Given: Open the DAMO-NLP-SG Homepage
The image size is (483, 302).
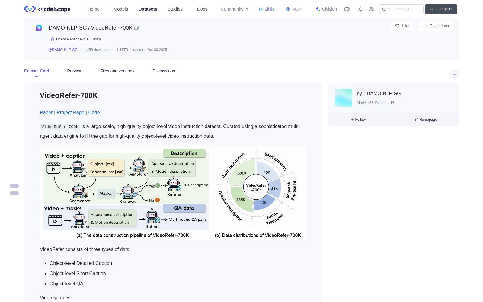Looking at the screenshot, I should [x=426, y=120].
